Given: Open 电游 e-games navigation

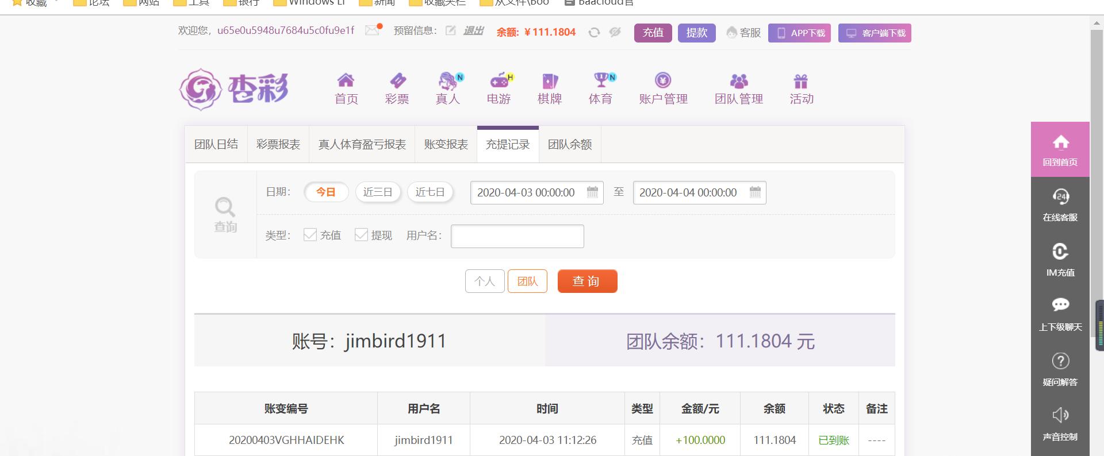Looking at the screenshot, I should [x=499, y=89].
